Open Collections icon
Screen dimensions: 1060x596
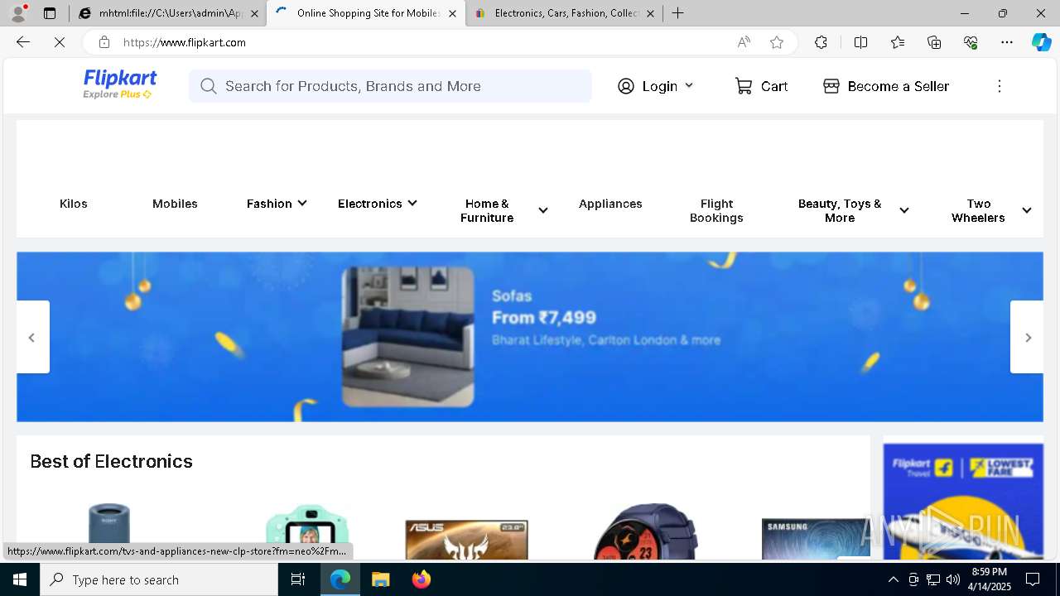click(x=934, y=42)
